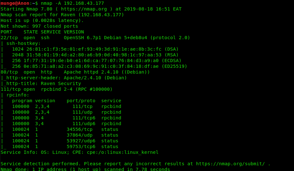Image resolution: width=294 pixels, height=171 pixels.
Task: Click the PORT STATE SERVICE VERSION header
Action: tap(42, 32)
